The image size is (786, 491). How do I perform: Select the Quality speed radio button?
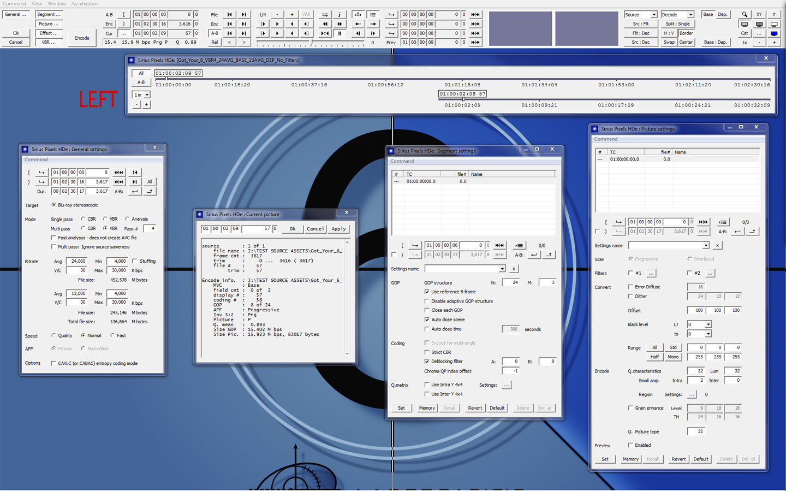pos(53,335)
